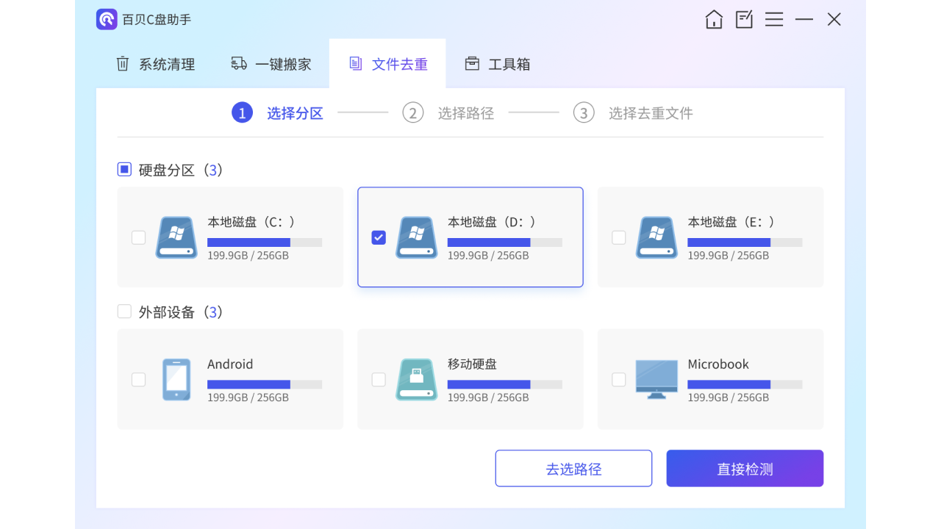Image resolution: width=941 pixels, height=529 pixels.
Task: Open the 工具箱 tab
Action: [x=497, y=64]
